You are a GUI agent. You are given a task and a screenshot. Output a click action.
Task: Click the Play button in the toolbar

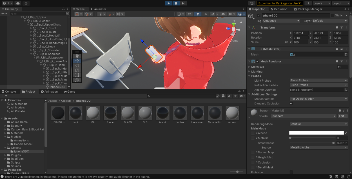[x=168, y=3]
